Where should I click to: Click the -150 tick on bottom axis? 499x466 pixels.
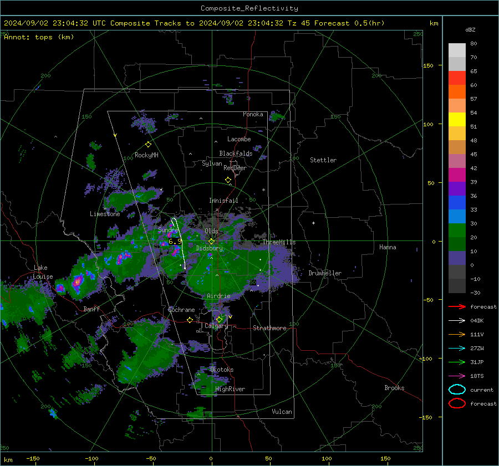coord(33,459)
